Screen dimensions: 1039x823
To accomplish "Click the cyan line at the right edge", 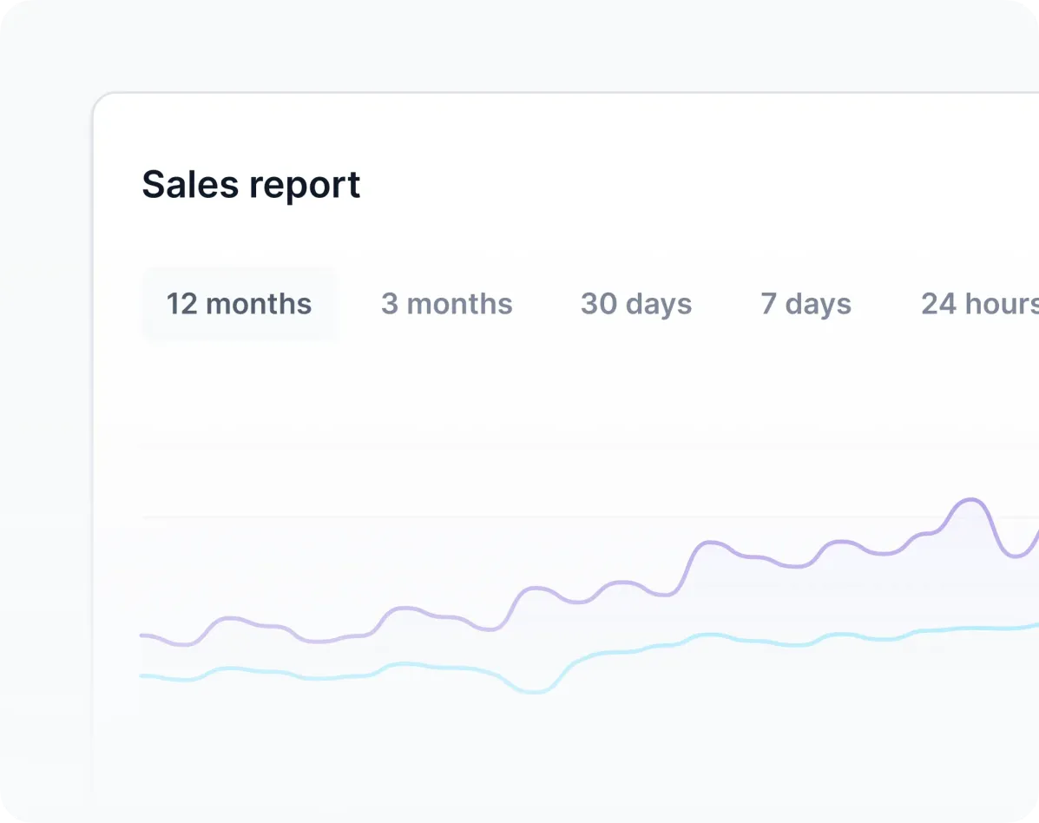I will (1035, 625).
